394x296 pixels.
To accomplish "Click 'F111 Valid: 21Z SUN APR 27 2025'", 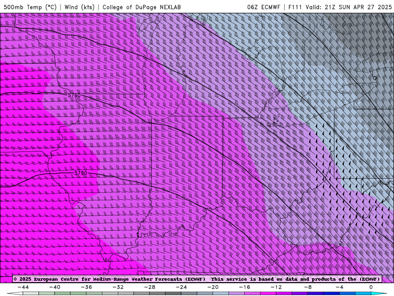I will click(x=340, y=7).
